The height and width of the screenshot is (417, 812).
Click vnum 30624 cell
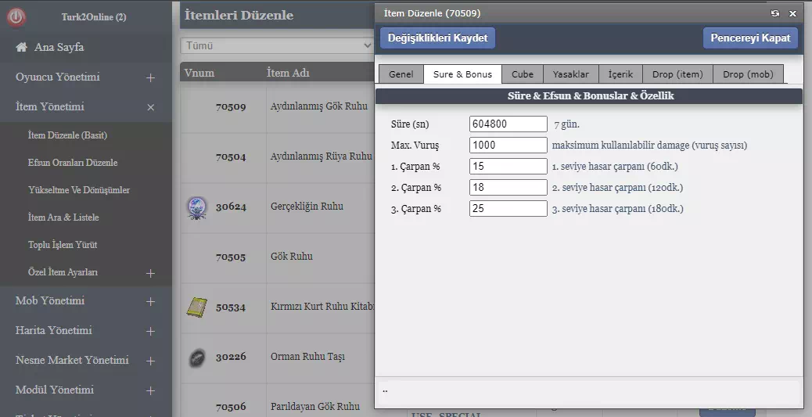point(231,207)
